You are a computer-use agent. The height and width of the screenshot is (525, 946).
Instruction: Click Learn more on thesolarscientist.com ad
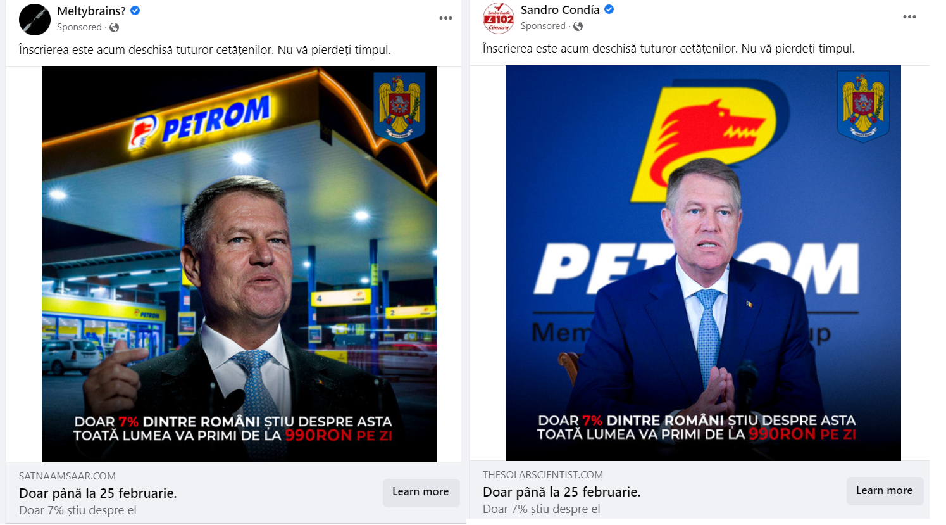(x=885, y=491)
